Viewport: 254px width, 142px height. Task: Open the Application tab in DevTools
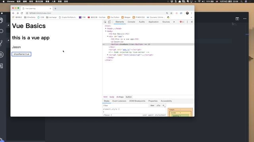pyautogui.click(x=154, y=22)
